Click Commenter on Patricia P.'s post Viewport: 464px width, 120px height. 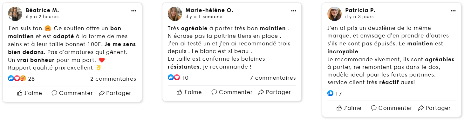392,108
